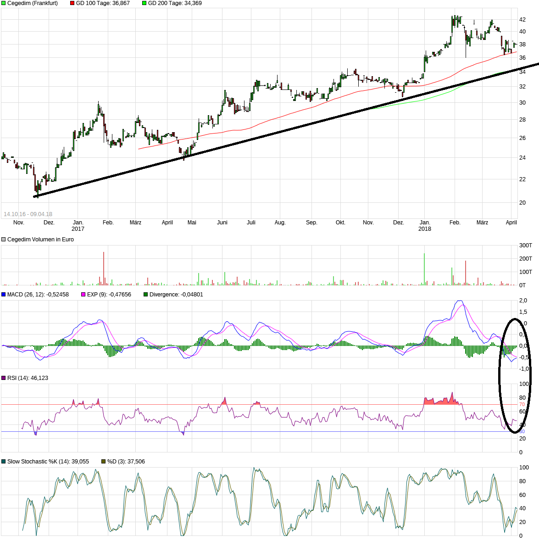This screenshot has width=539, height=541.
Task: Click the 300T label on the volume axis
Action: tap(525, 245)
